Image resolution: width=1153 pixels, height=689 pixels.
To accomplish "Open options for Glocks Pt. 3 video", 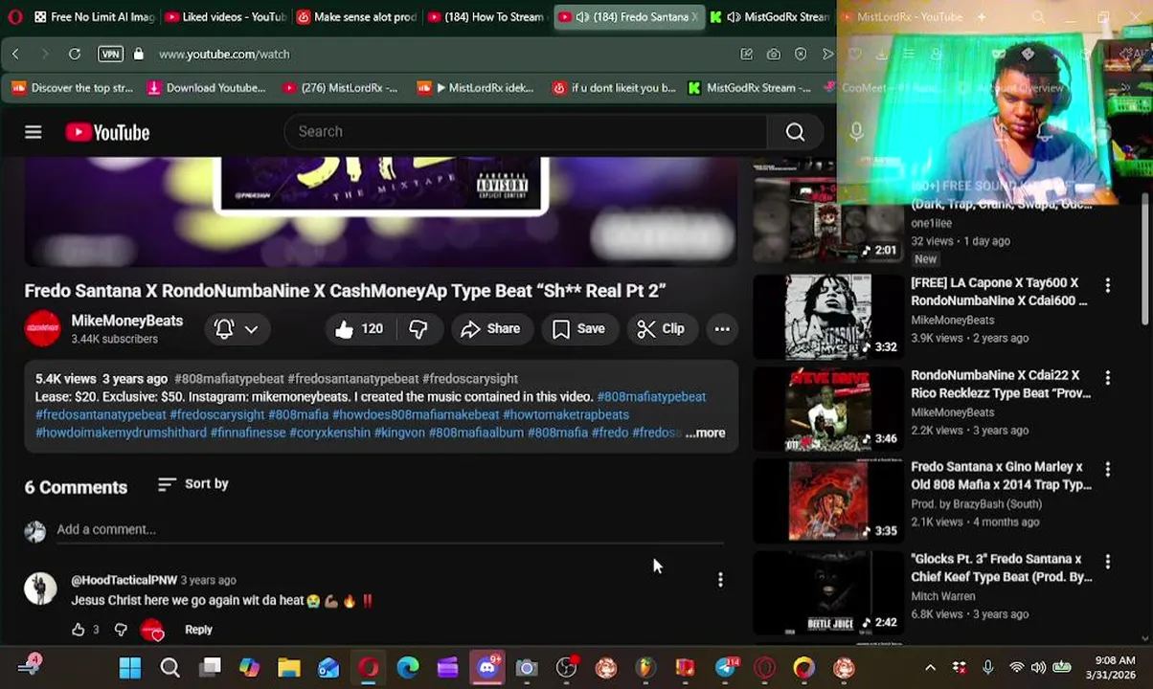I will point(1107,561).
